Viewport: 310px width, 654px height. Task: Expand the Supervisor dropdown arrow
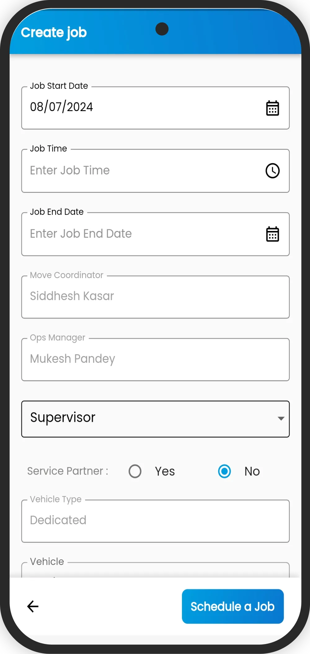[281, 418]
